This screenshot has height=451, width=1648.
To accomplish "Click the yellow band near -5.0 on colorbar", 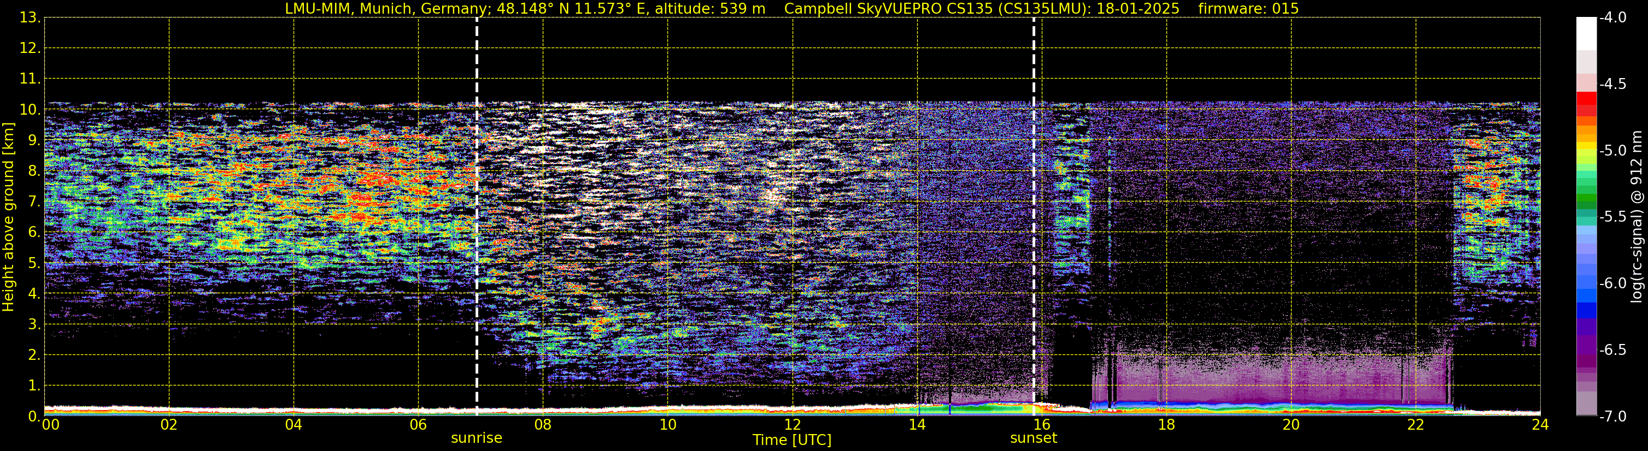I will click(1587, 147).
